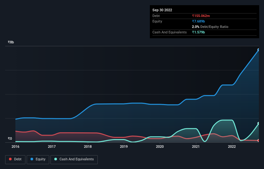Click the Cash And Equivalents tooltip label
This screenshot has height=169, width=264.
click(169, 32)
